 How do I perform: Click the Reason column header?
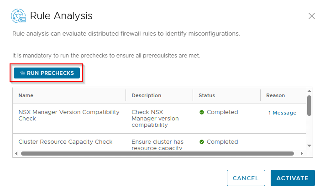[x=275, y=95]
